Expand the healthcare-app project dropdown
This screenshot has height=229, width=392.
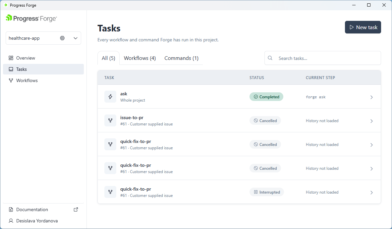[76, 38]
